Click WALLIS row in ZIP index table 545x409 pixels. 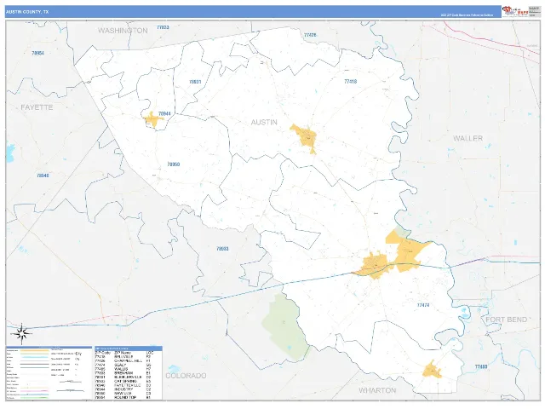[x=123, y=369]
